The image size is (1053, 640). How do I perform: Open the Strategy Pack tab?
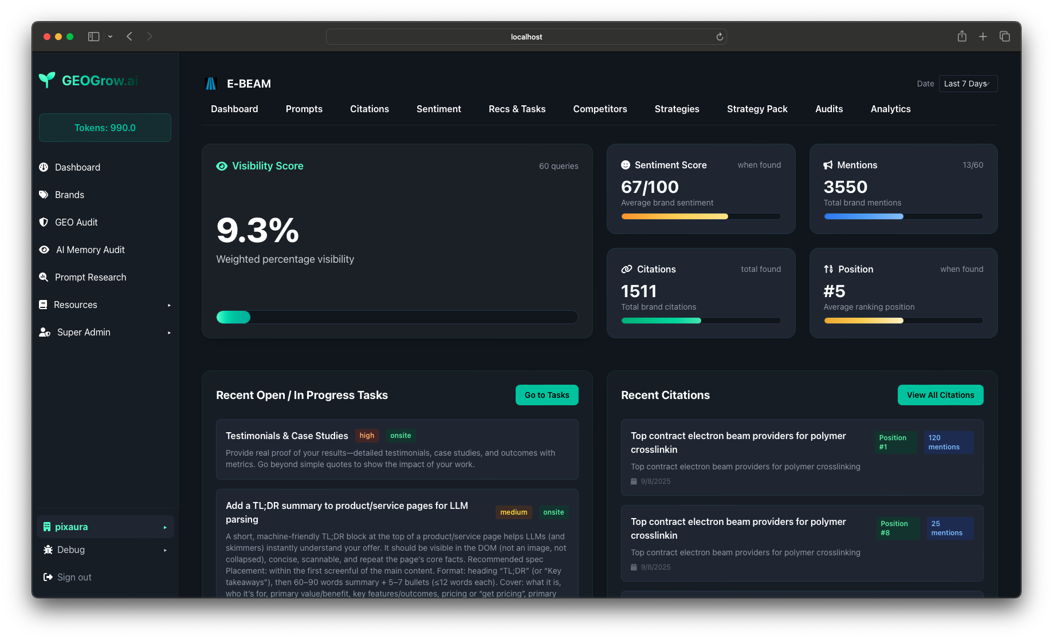757,109
